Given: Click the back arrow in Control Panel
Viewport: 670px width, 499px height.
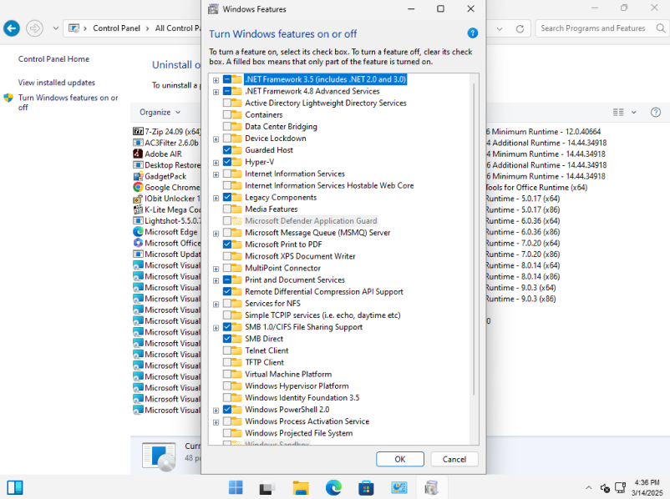Looking at the screenshot, I should click(x=12, y=28).
